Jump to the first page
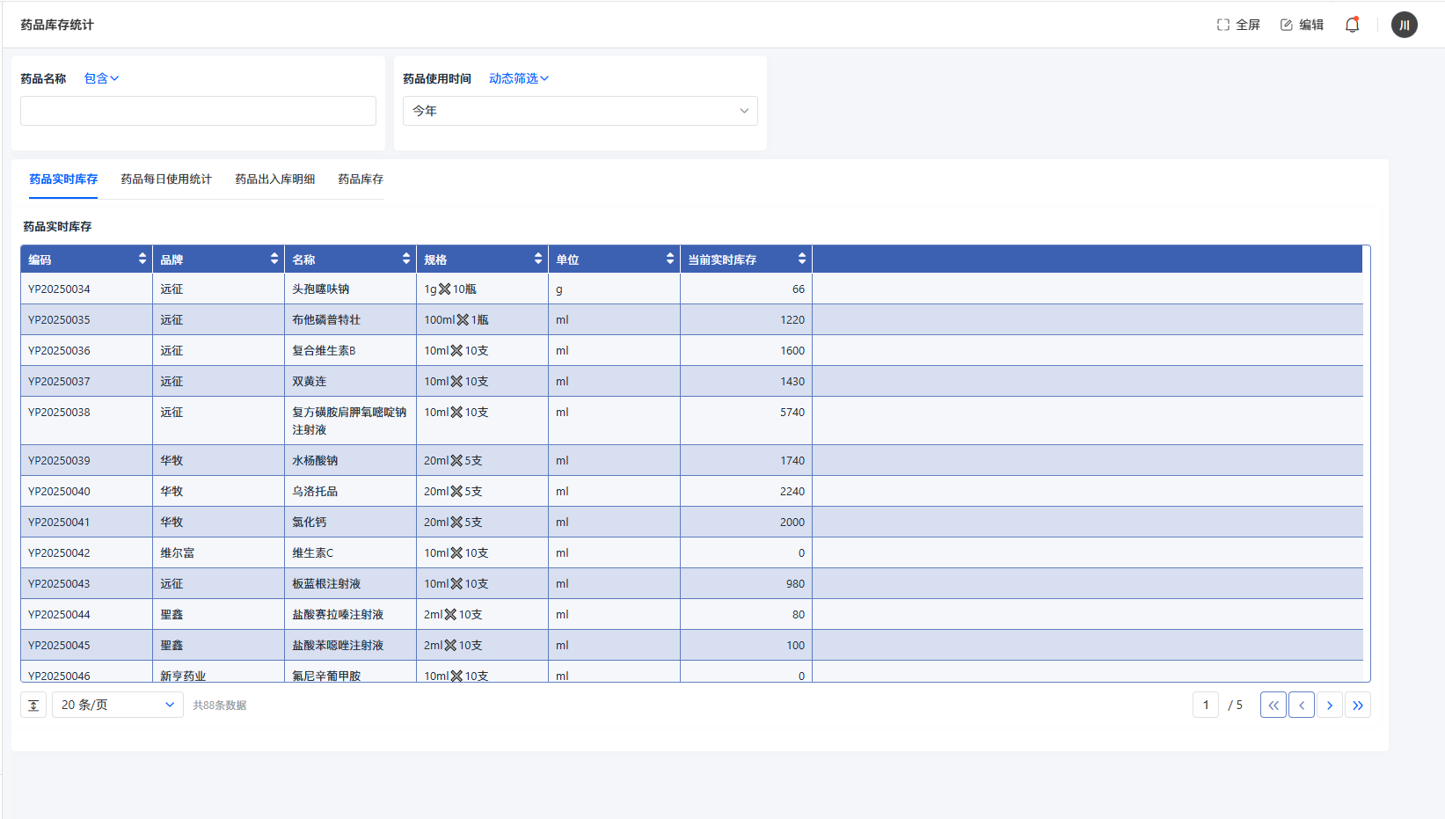Viewport: 1445px width, 819px height. (1273, 705)
